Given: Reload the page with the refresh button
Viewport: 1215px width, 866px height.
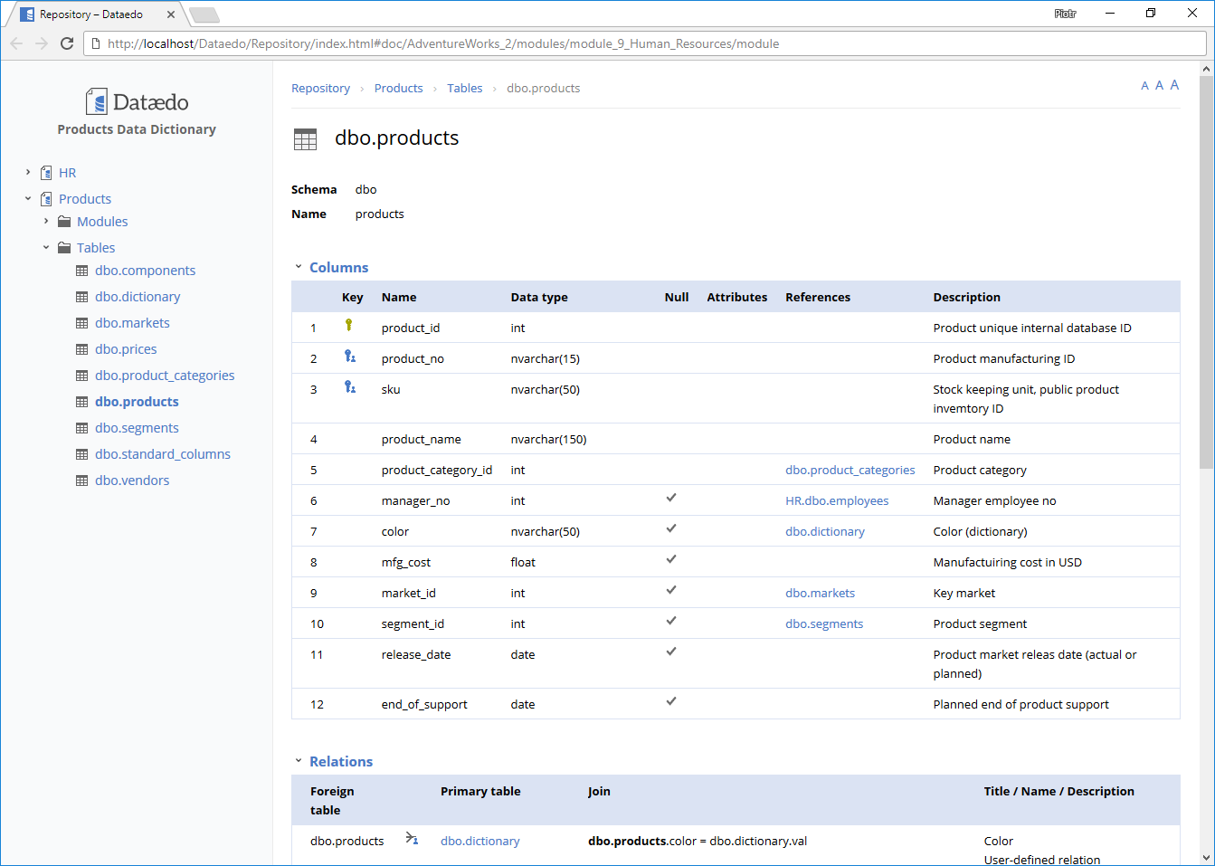Looking at the screenshot, I should (67, 43).
